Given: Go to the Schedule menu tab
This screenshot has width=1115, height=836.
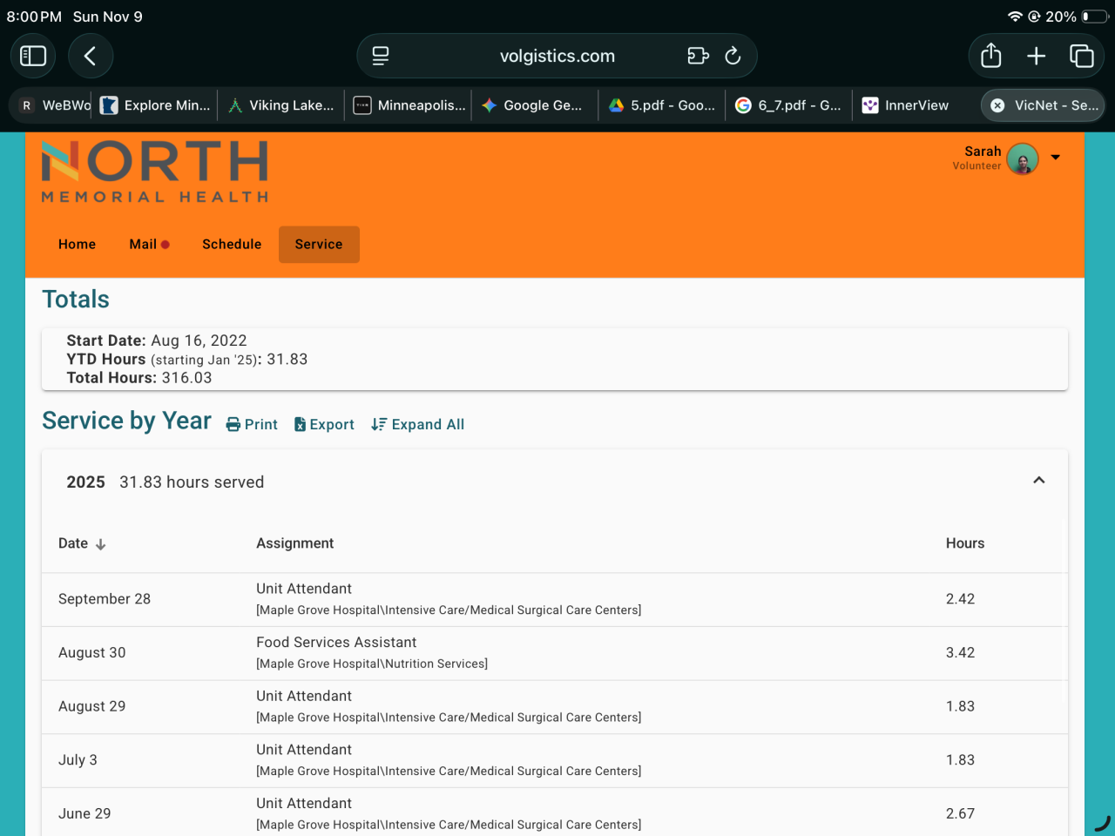Looking at the screenshot, I should (x=232, y=245).
